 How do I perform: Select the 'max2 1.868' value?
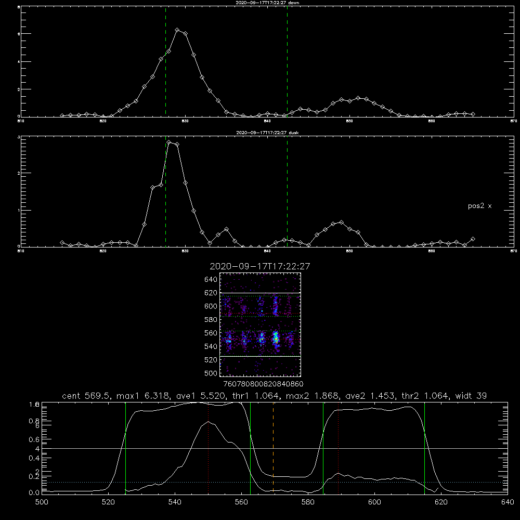point(313,396)
